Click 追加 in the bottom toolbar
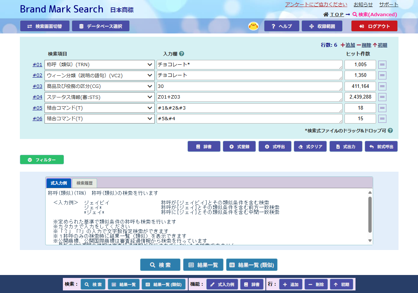 pyautogui.click(x=290, y=284)
